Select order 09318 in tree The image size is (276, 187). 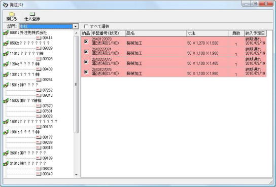point(48,148)
